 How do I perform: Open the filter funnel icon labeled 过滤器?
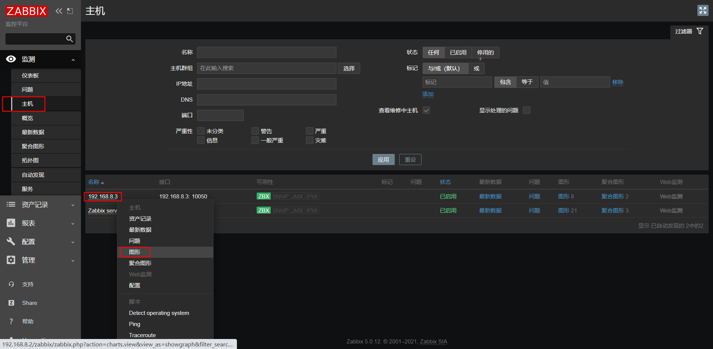click(700, 31)
